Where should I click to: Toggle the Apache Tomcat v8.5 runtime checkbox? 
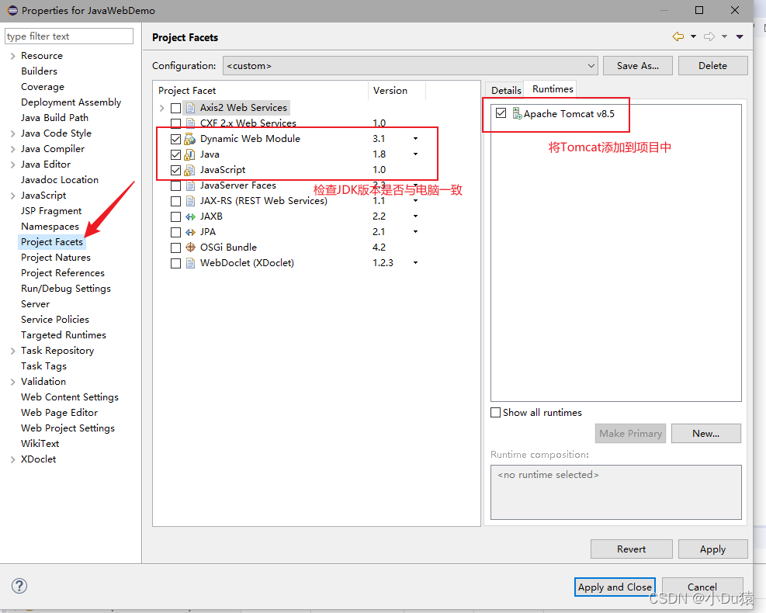coord(501,113)
